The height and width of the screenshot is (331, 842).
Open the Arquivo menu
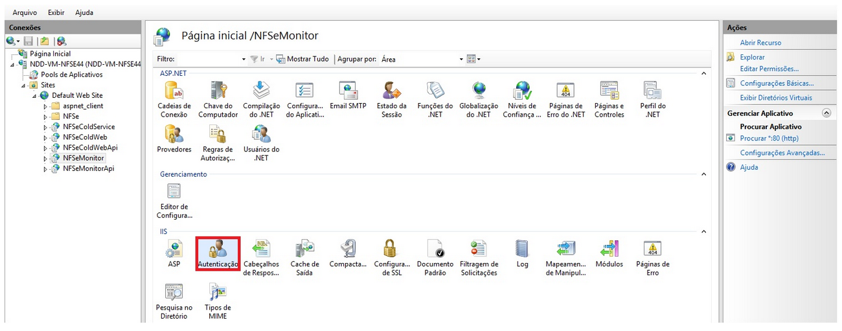click(x=25, y=12)
